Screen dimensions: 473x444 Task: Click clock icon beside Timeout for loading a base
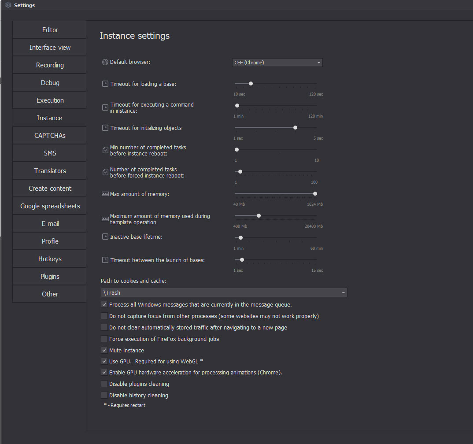(x=105, y=84)
